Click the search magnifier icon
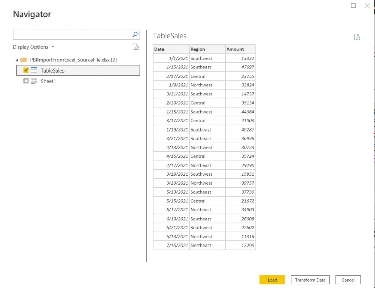Image resolution: width=375 pixels, height=288 pixels. point(135,34)
